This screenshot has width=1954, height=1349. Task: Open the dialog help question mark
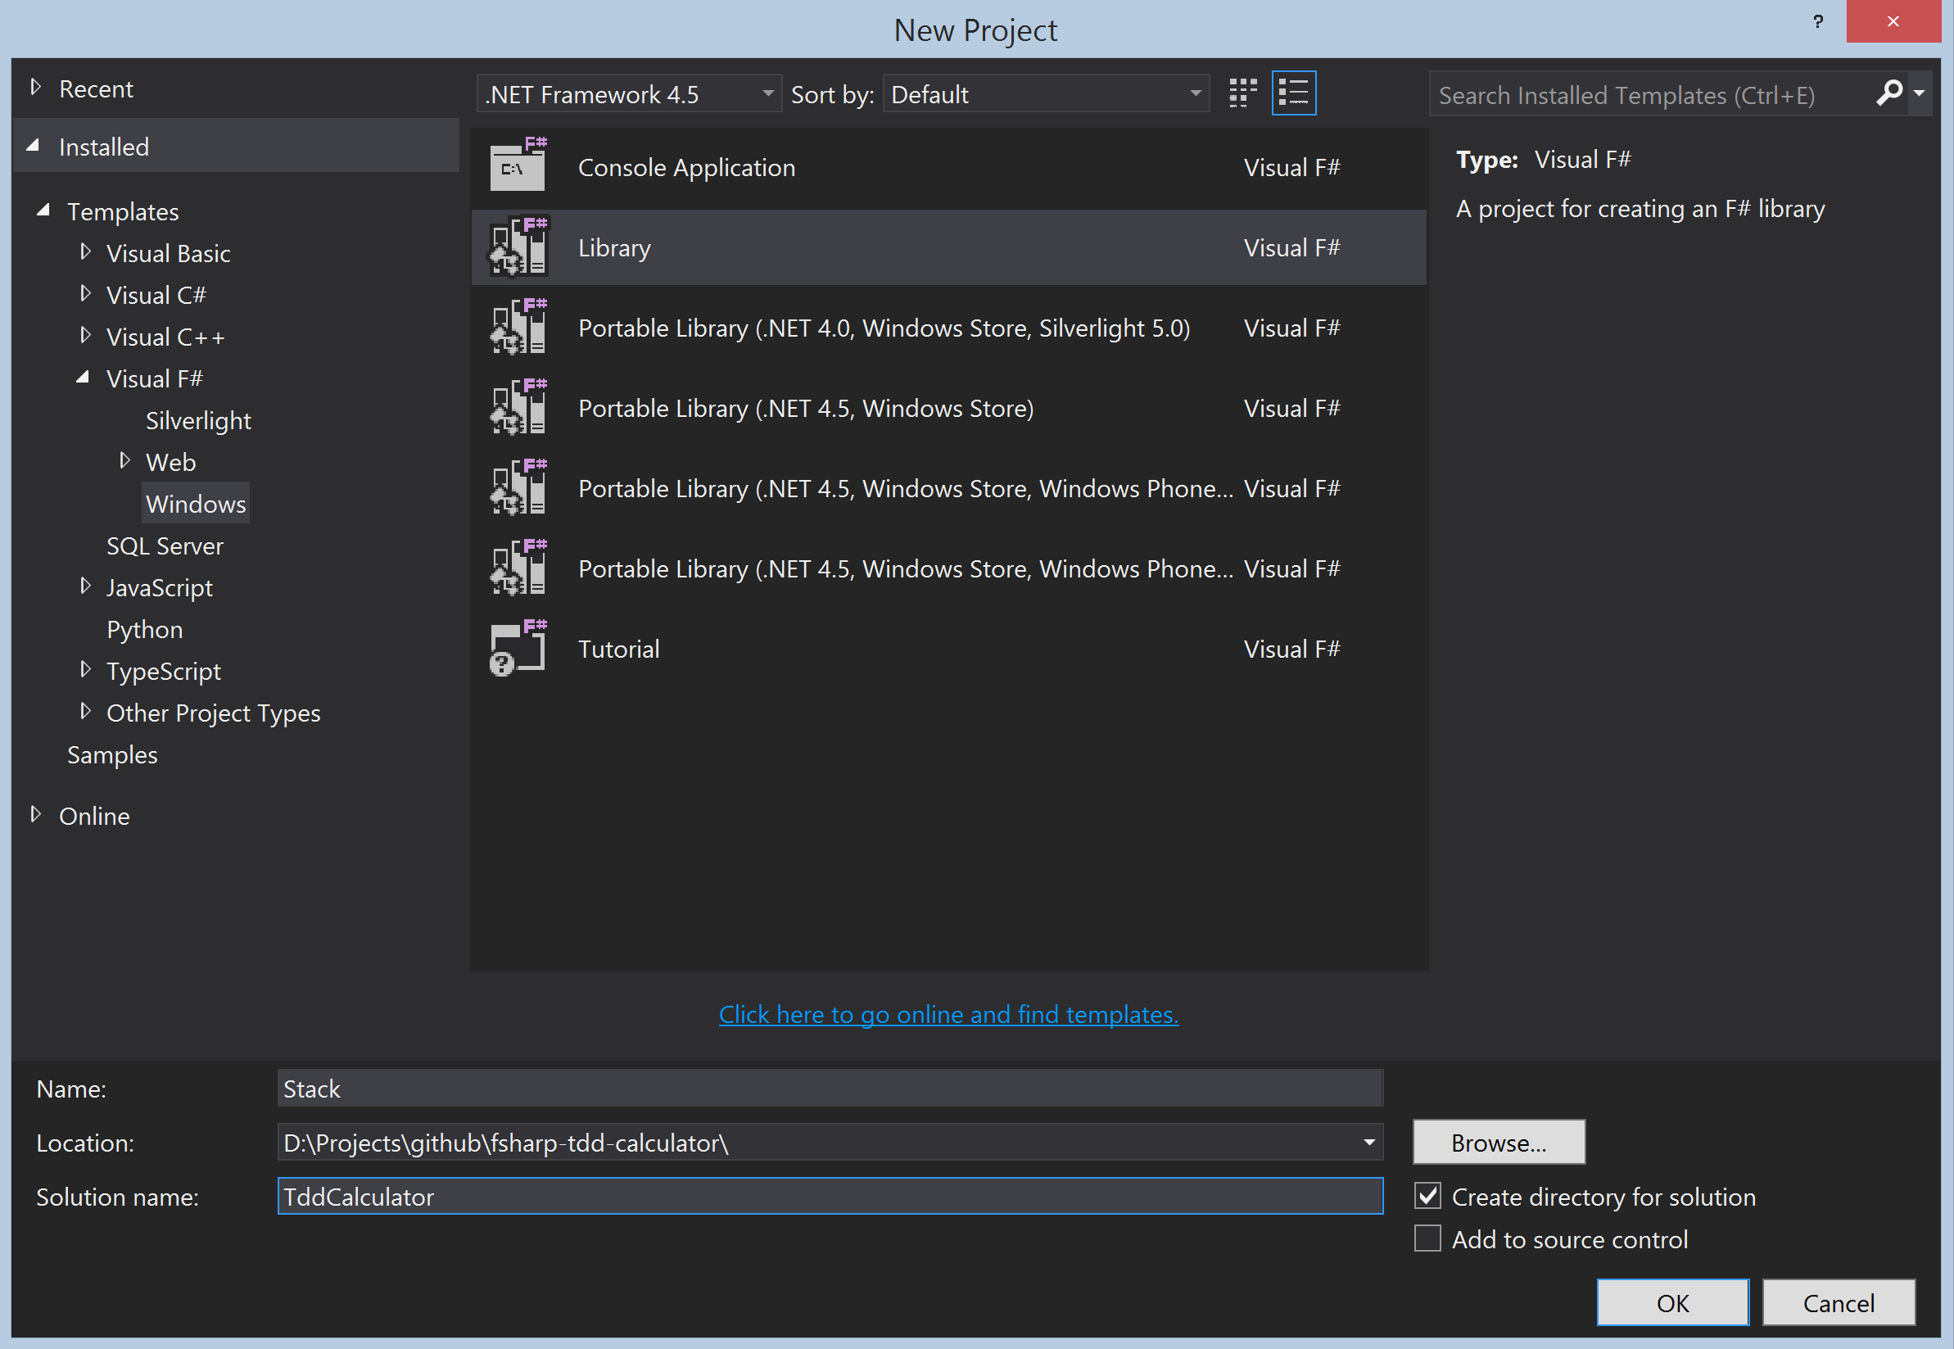(x=1818, y=21)
